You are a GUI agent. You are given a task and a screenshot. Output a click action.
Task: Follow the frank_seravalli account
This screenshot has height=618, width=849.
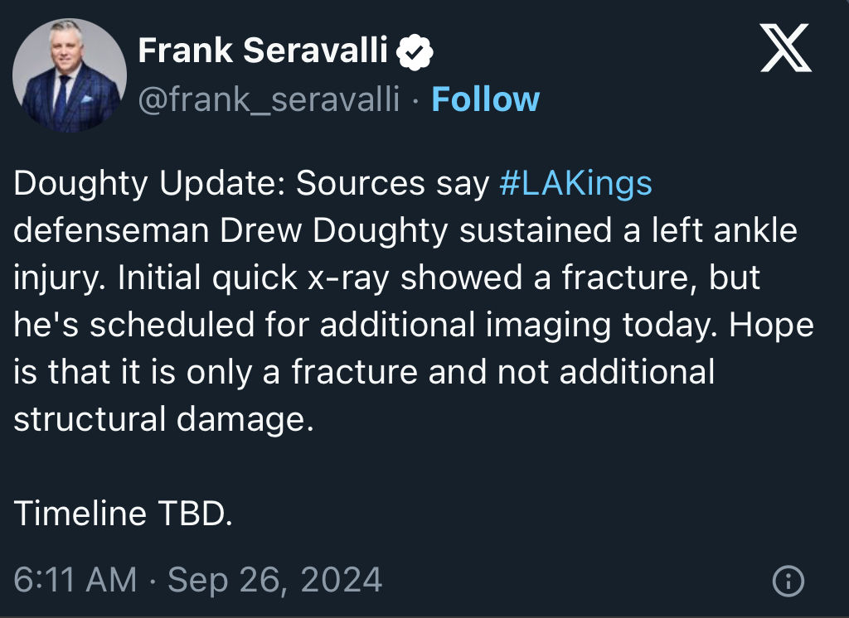[485, 99]
